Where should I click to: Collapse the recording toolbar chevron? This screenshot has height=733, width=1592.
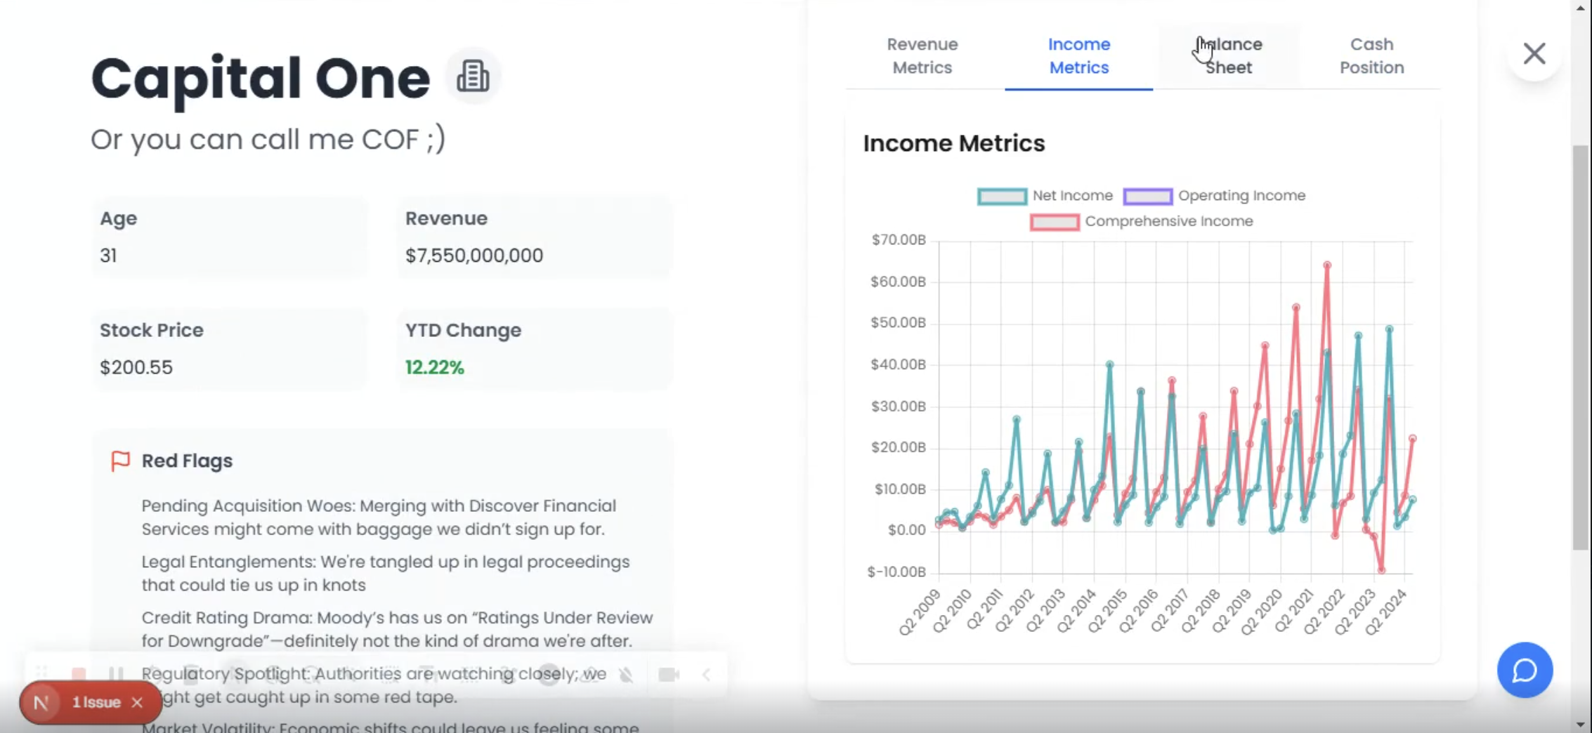[x=706, y=675]
